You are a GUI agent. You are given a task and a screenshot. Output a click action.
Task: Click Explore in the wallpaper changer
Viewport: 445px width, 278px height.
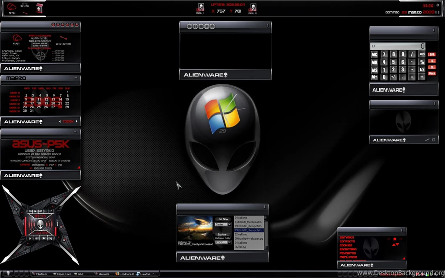pyautogui.click(x=223, y=235)
